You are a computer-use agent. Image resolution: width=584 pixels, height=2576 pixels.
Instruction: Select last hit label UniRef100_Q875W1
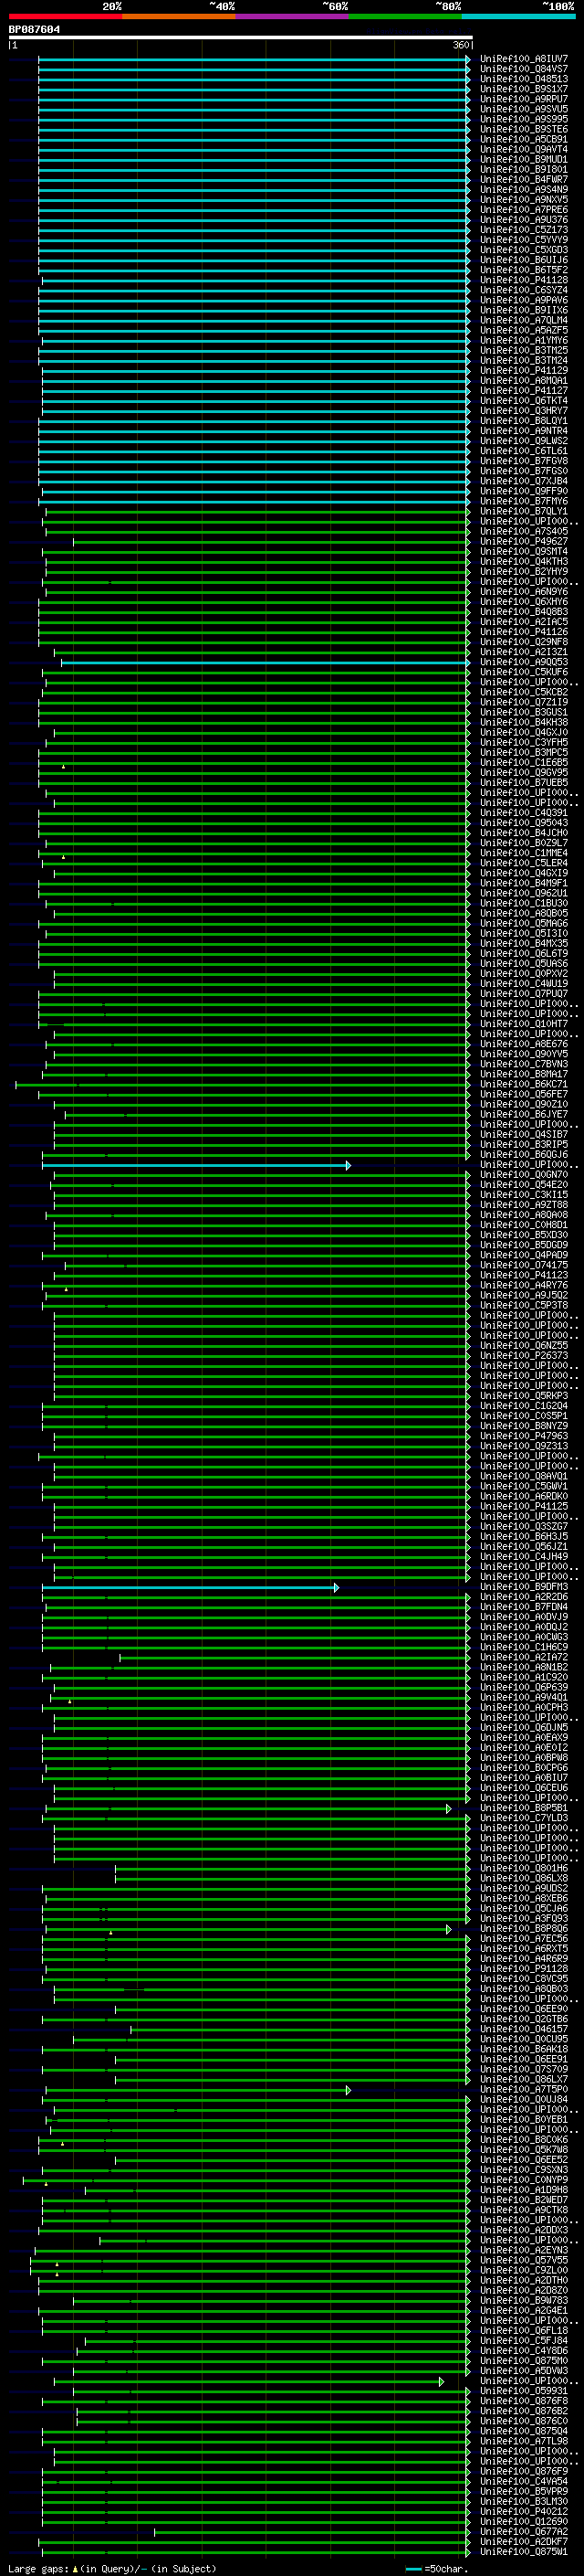[x=523, y=2551]
